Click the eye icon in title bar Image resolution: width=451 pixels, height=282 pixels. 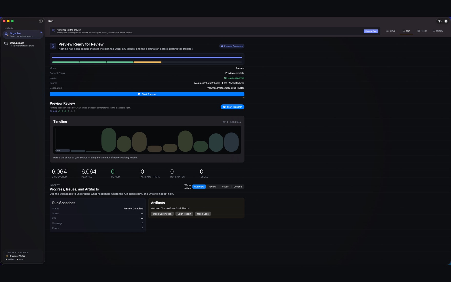tap(439, 21)
